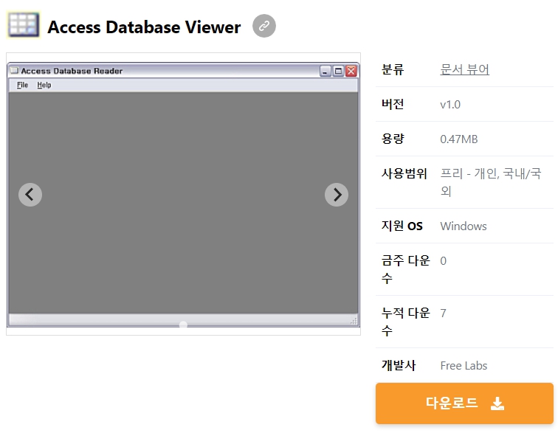Click the weekly download count 0
558x433 pixels.
[x=443, y=261]
